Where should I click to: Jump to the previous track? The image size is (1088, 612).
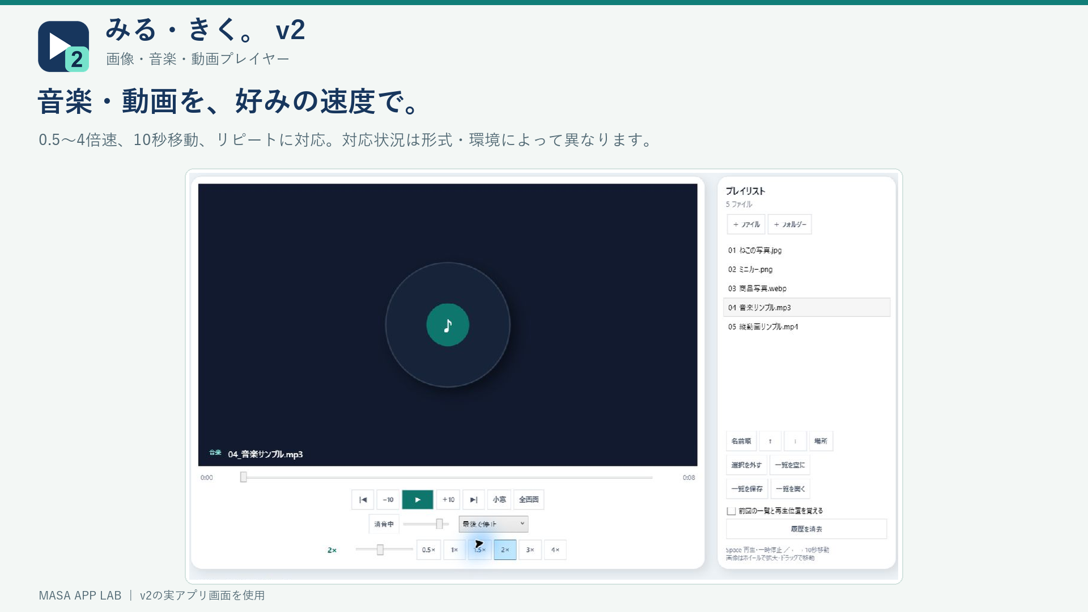pos(363,499)
